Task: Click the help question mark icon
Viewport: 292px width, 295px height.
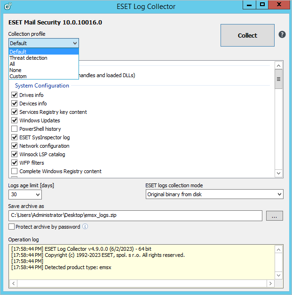Action: 282,35
